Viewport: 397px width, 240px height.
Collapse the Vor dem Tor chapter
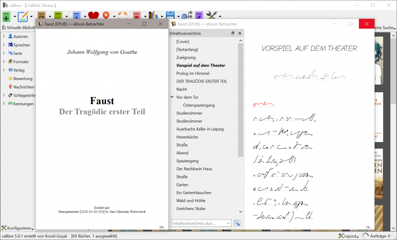(172, 97)
